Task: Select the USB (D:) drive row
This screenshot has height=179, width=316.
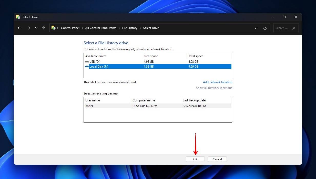Action: click(x=115, y=61)
